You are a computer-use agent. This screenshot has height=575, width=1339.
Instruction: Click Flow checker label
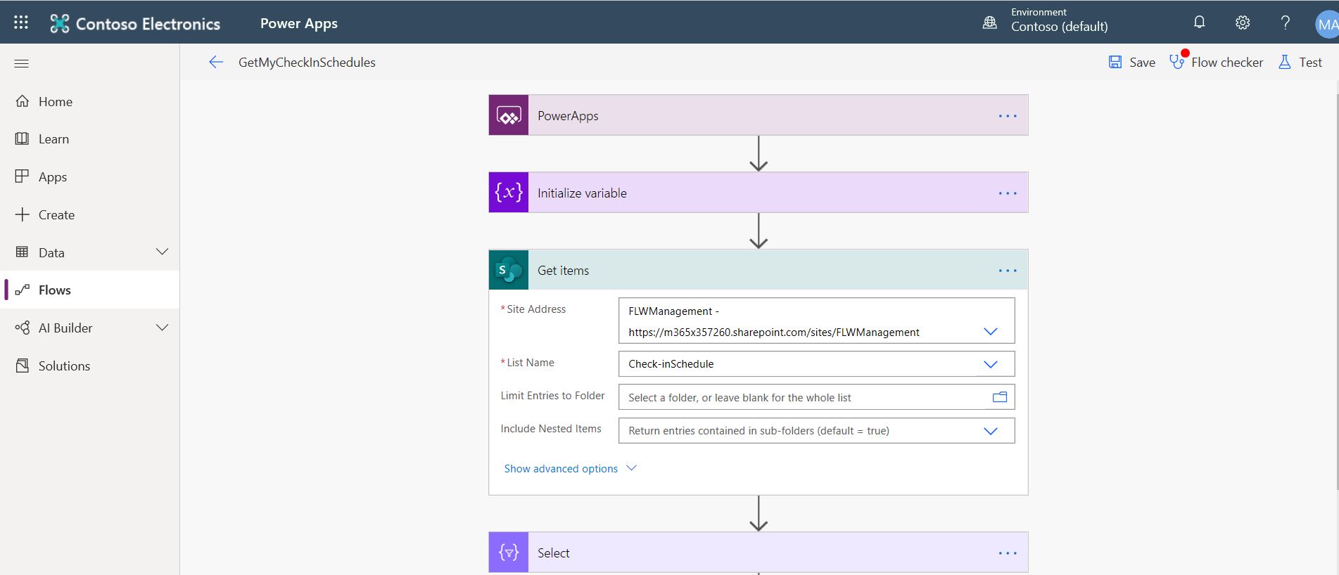[x=1227, y=63]
